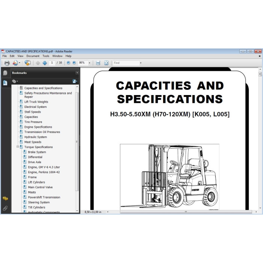The image size is (263, 263).
Task: Select Lift Truck Weights bookmark
Action: click(x=36, y=102)
